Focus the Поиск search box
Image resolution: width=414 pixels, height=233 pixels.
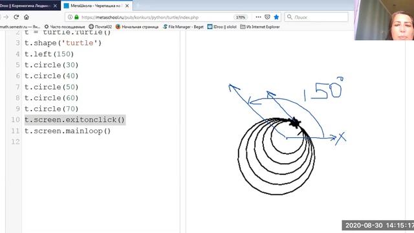point(316,17)
